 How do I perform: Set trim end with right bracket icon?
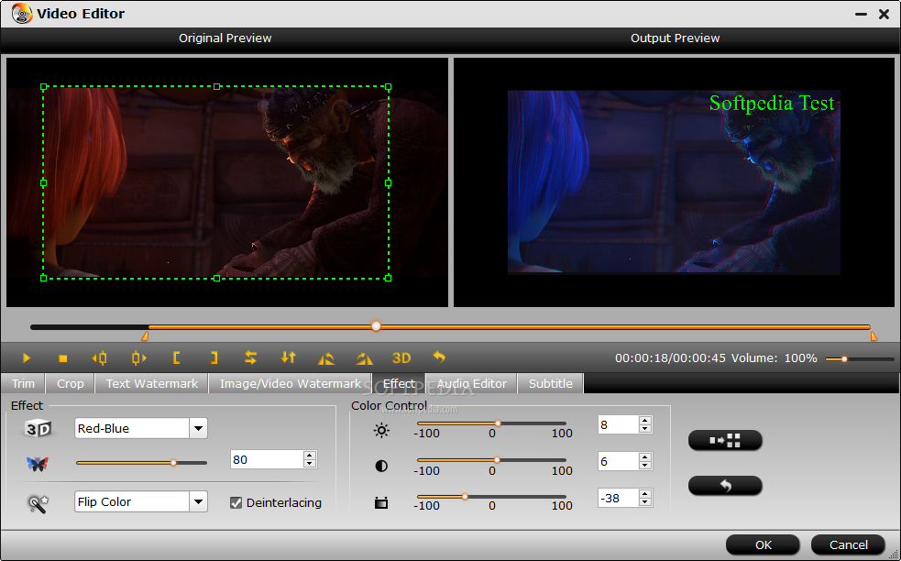tap(214, 358)
